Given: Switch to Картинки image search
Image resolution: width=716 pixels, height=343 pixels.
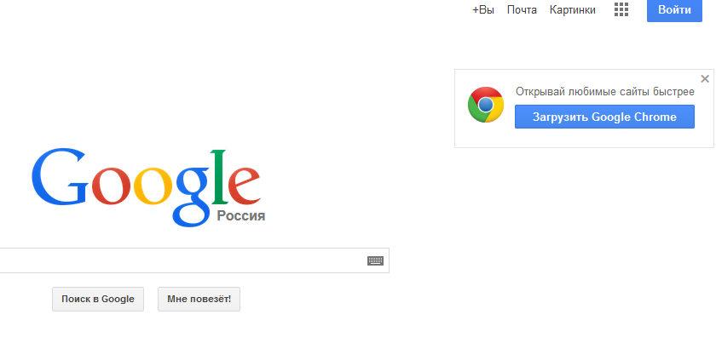Looking at the screenshot, I should 573,10.
